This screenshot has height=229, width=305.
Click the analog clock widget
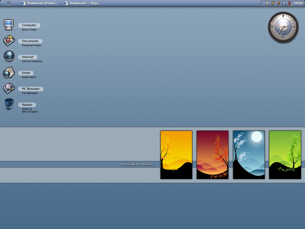(x=283, y=27)
